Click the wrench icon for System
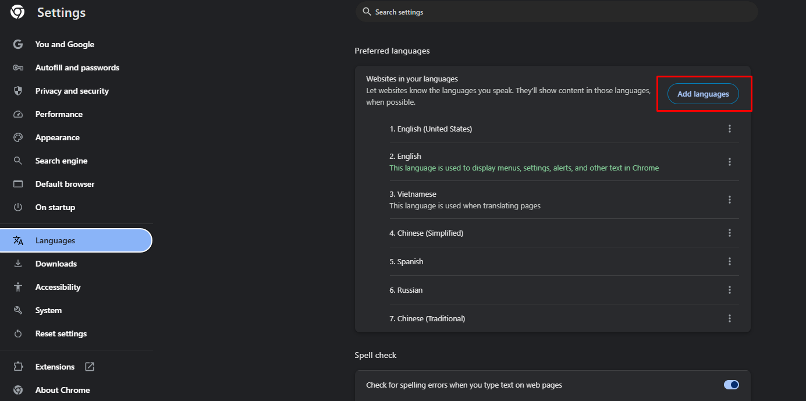 (x=18, y=310)
